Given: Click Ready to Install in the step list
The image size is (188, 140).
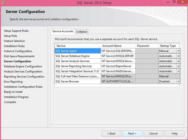Looking at the screenshot, I should pyautogui.click(x=13, y=92).
